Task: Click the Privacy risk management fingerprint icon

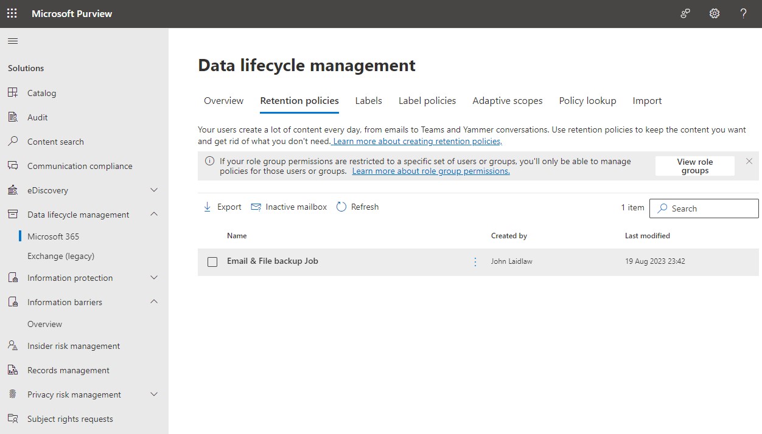Action: [x=13, y=394]
